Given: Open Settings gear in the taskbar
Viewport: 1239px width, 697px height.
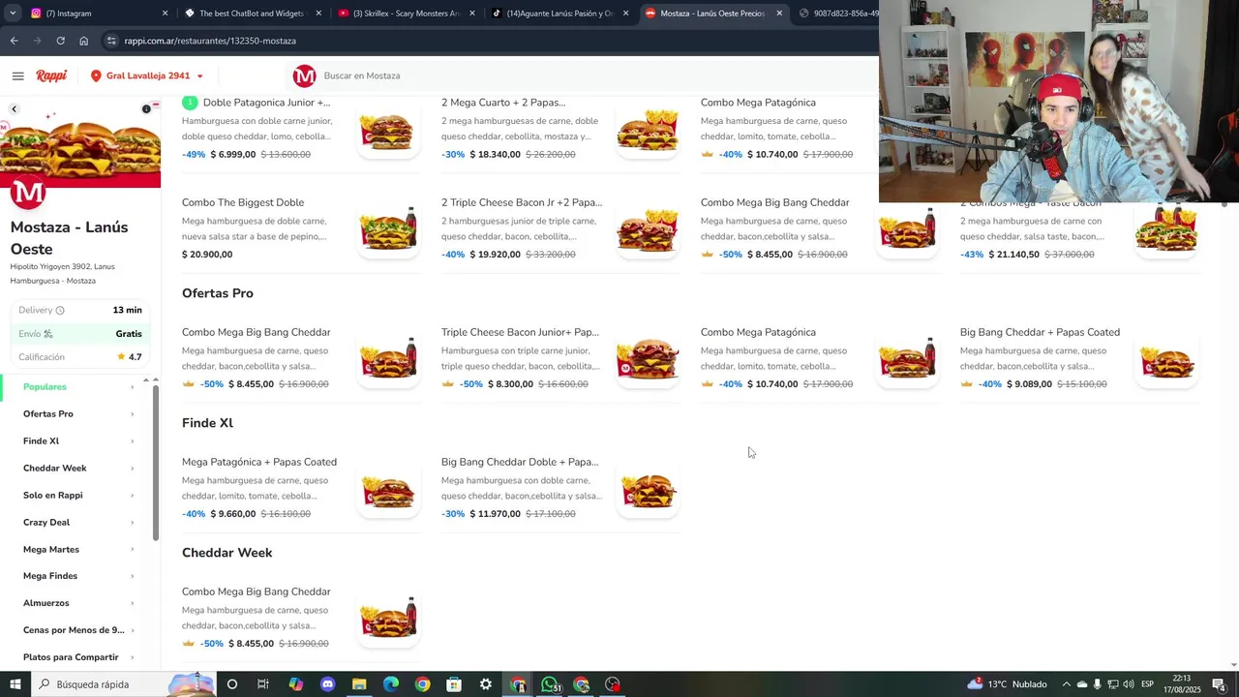Looking at the screenshot, I should pos(486,684).
